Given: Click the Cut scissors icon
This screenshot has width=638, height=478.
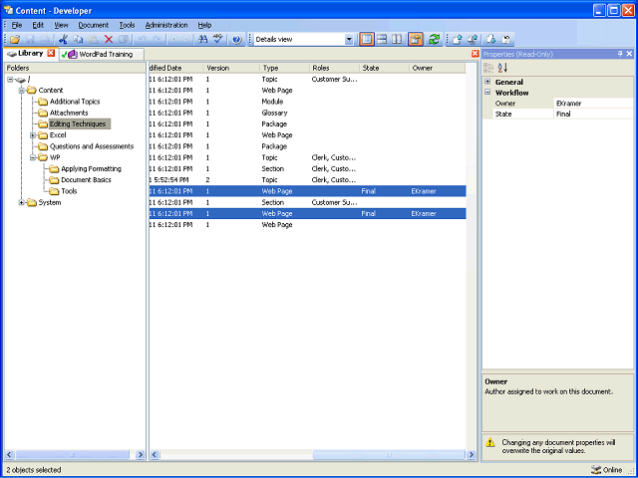Looking at the screenshot, I should point(63,40).
